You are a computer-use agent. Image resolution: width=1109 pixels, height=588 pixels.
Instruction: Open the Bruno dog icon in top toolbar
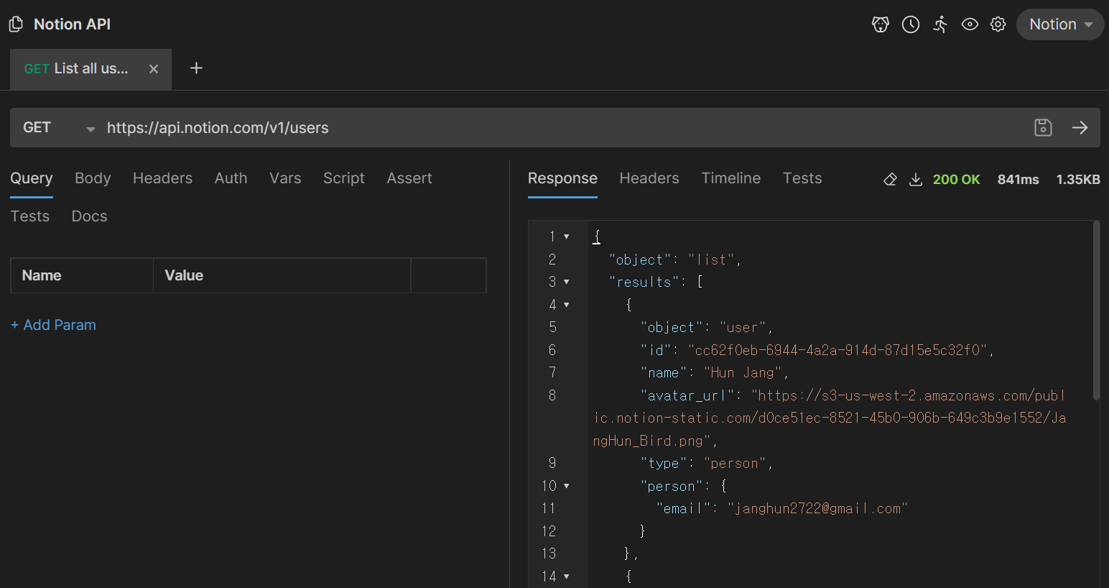pos(881,24)
